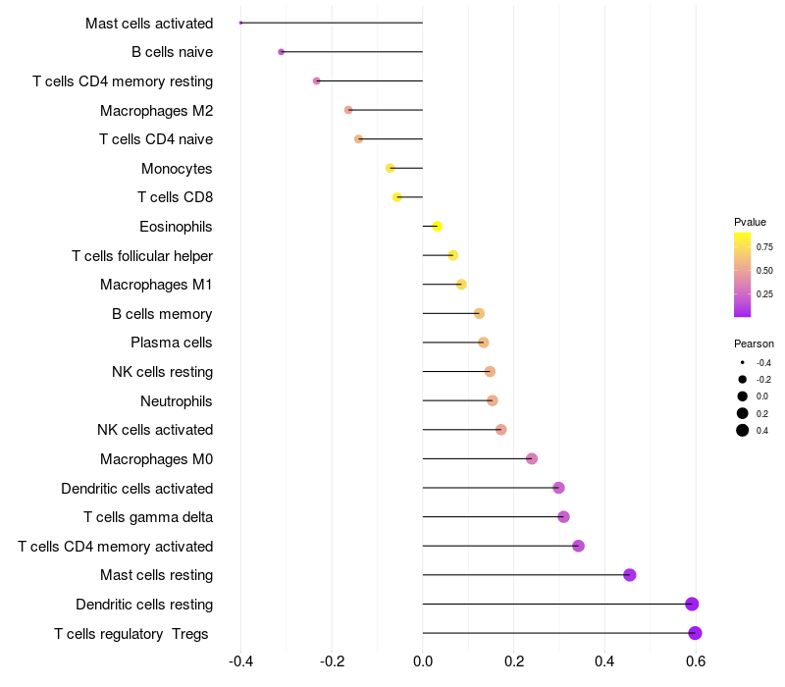
Task: Click the -0.4 x-axis tick label
Action: pyautogui.click(x=240, y=661)
